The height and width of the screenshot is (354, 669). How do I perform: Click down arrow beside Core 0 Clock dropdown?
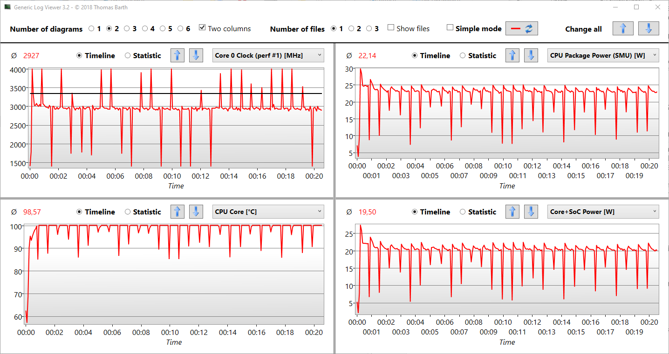[x=196, y=55]
